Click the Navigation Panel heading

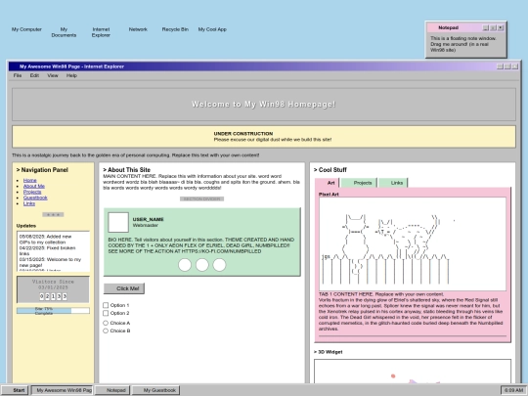click(42, 170)
